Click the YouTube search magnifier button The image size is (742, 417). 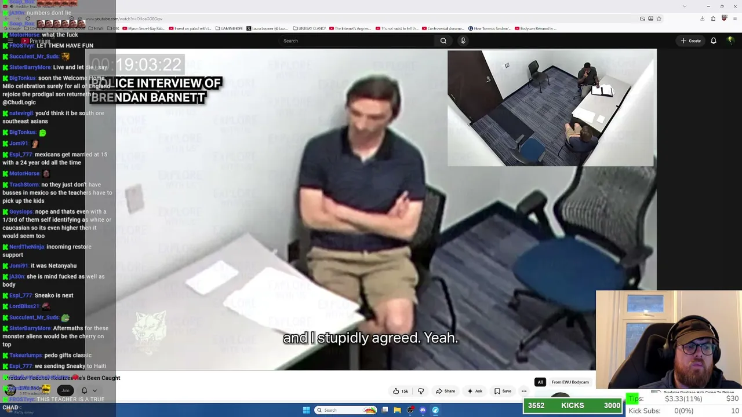point(443,41)
